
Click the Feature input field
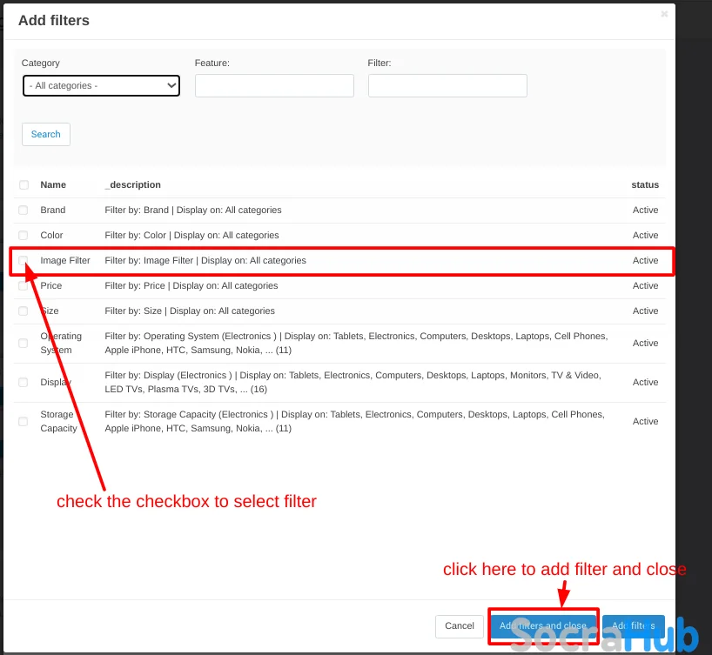click(x=274, y=85)
